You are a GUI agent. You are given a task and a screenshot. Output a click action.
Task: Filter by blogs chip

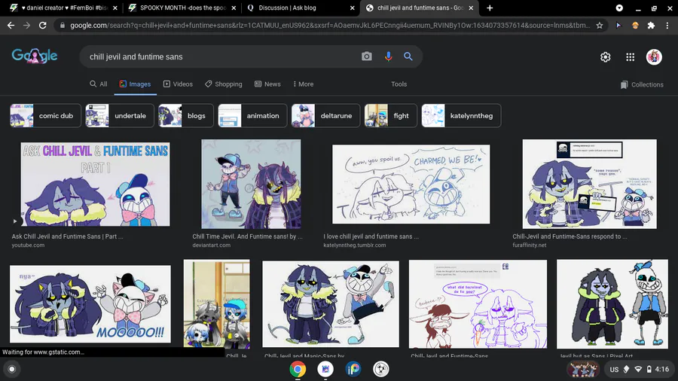point(185,116)
